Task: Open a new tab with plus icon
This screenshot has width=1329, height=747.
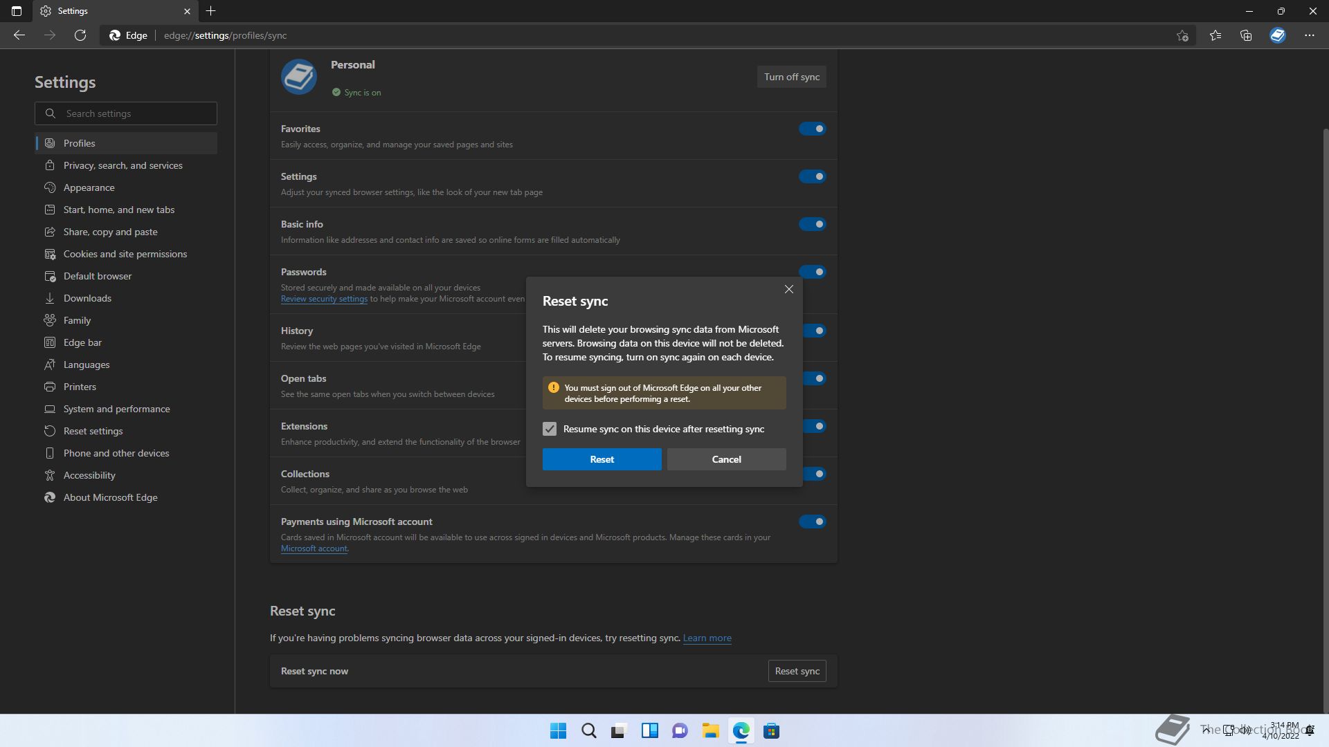Action: click(211, 11)
